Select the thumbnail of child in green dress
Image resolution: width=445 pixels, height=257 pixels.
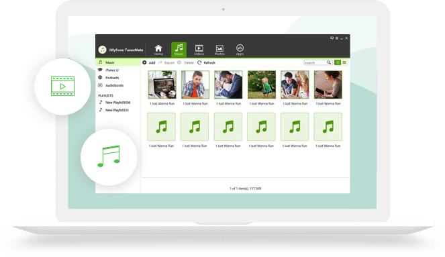(262, 85)
